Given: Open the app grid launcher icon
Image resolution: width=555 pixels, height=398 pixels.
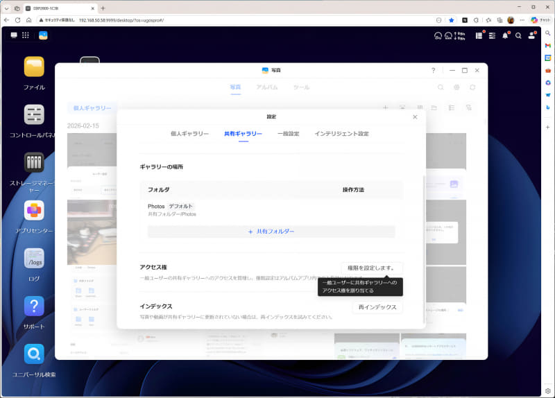Looking at the screenshot, I should pos(26,35).
